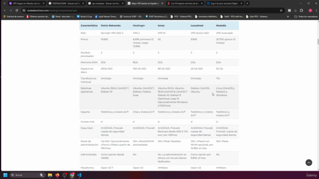The height and width of the screenshot is (179, 319).
Task: Close the 'VPS Seguro en Ubuntu' tab
Action: coord(43,3)
